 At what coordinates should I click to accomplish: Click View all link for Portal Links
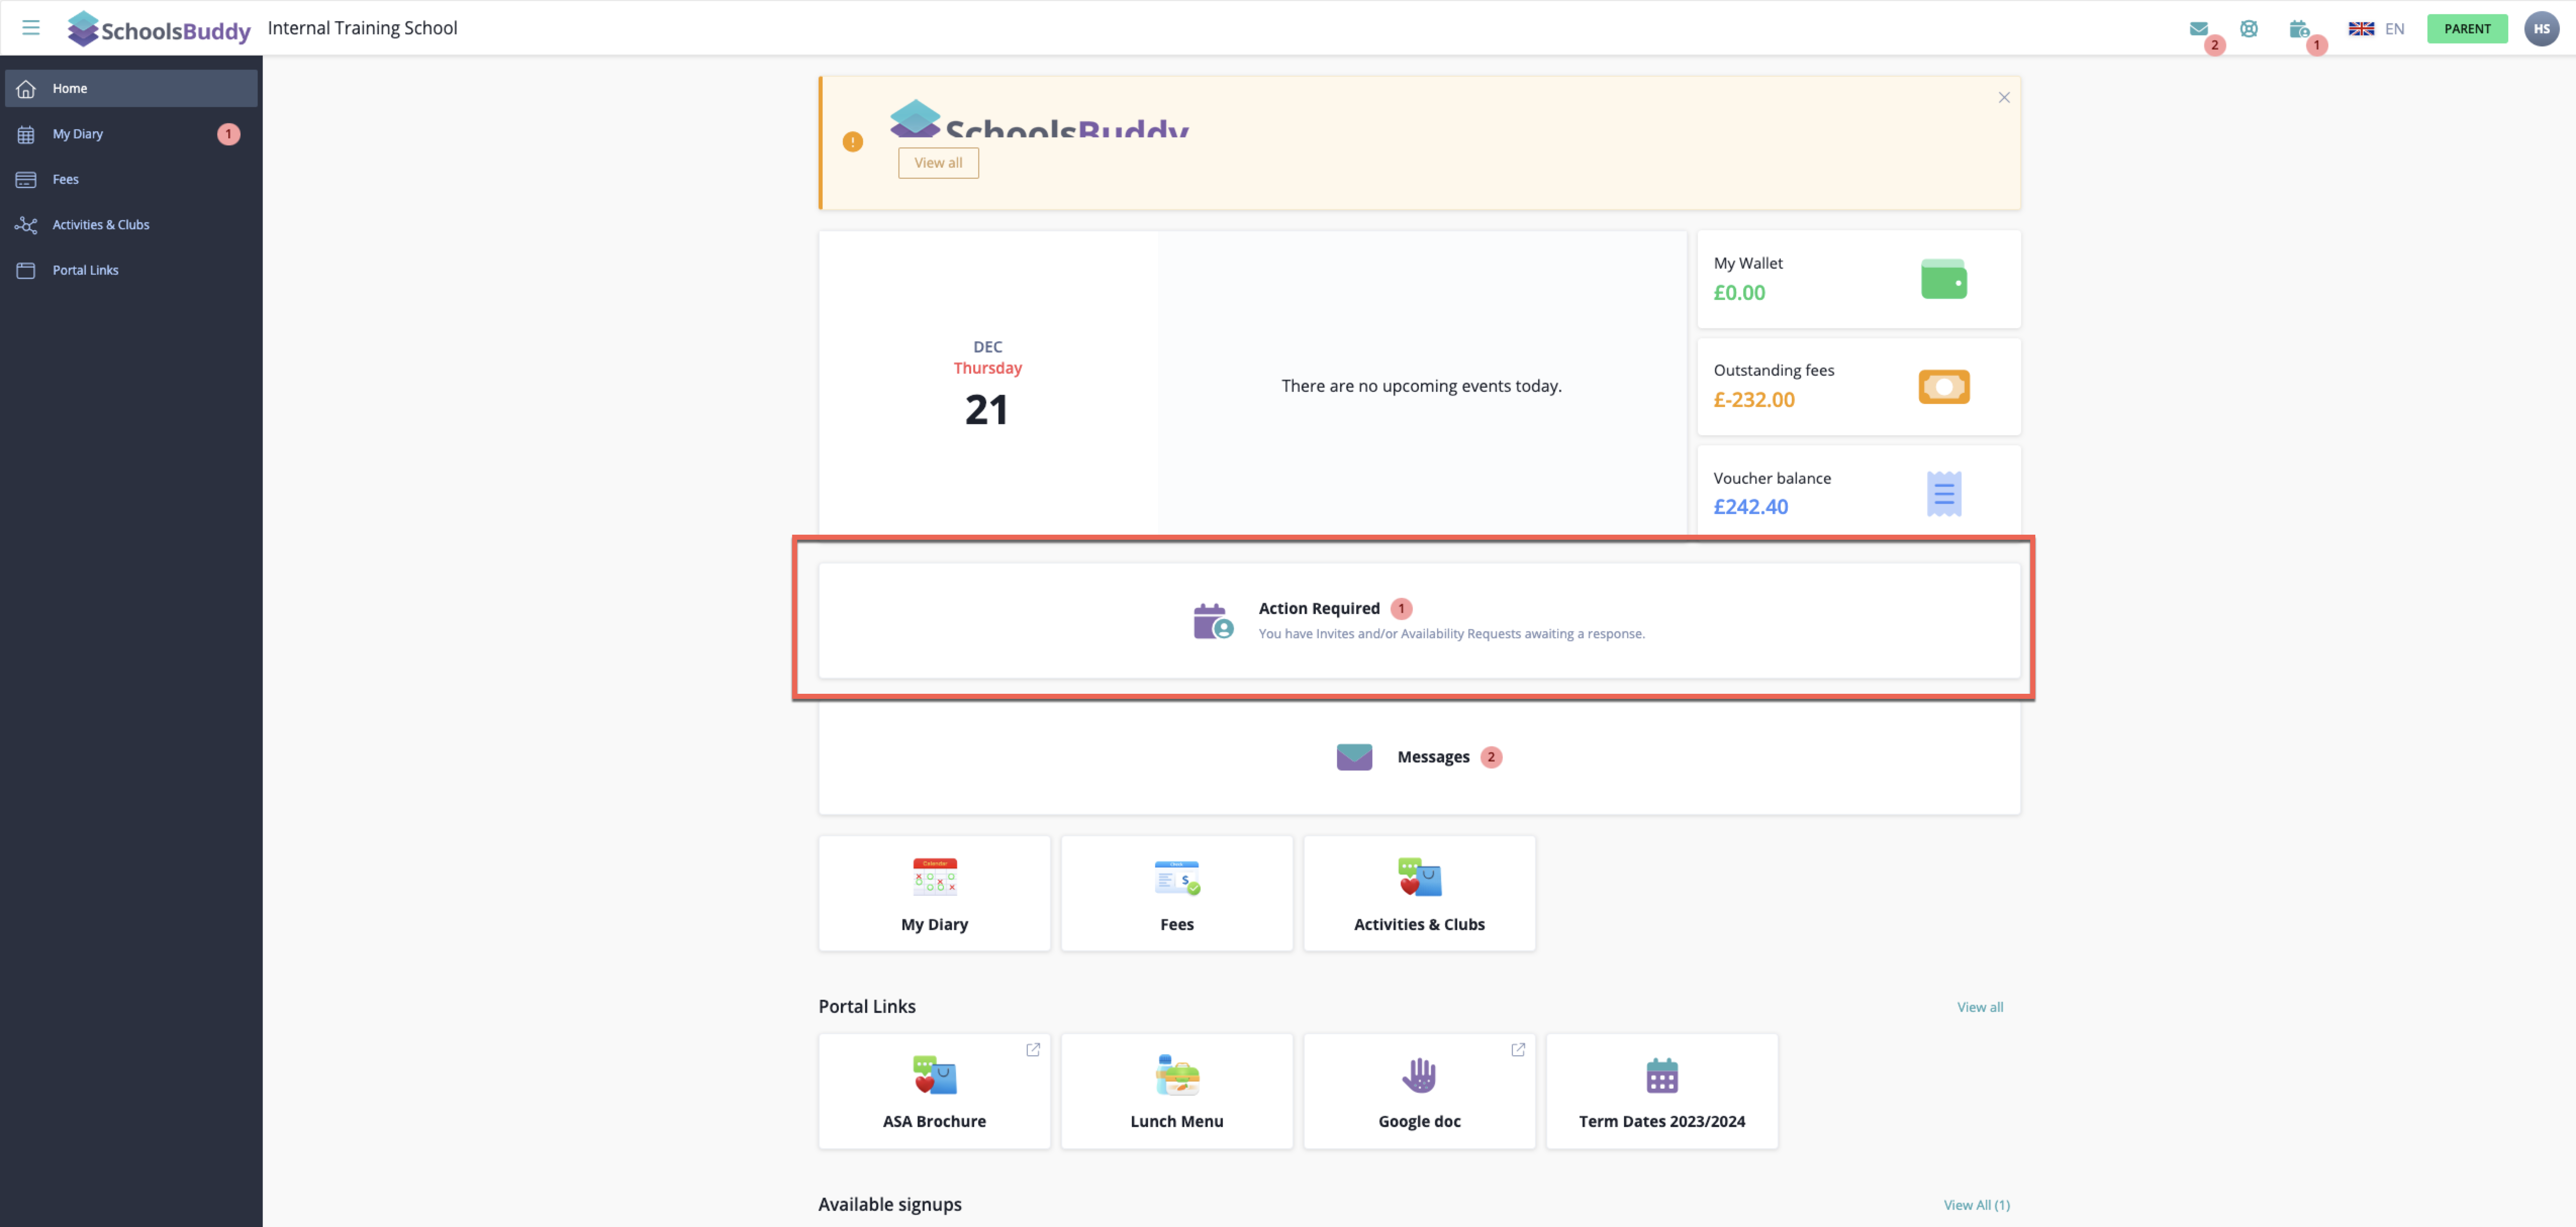[x=1979, y=1007]
